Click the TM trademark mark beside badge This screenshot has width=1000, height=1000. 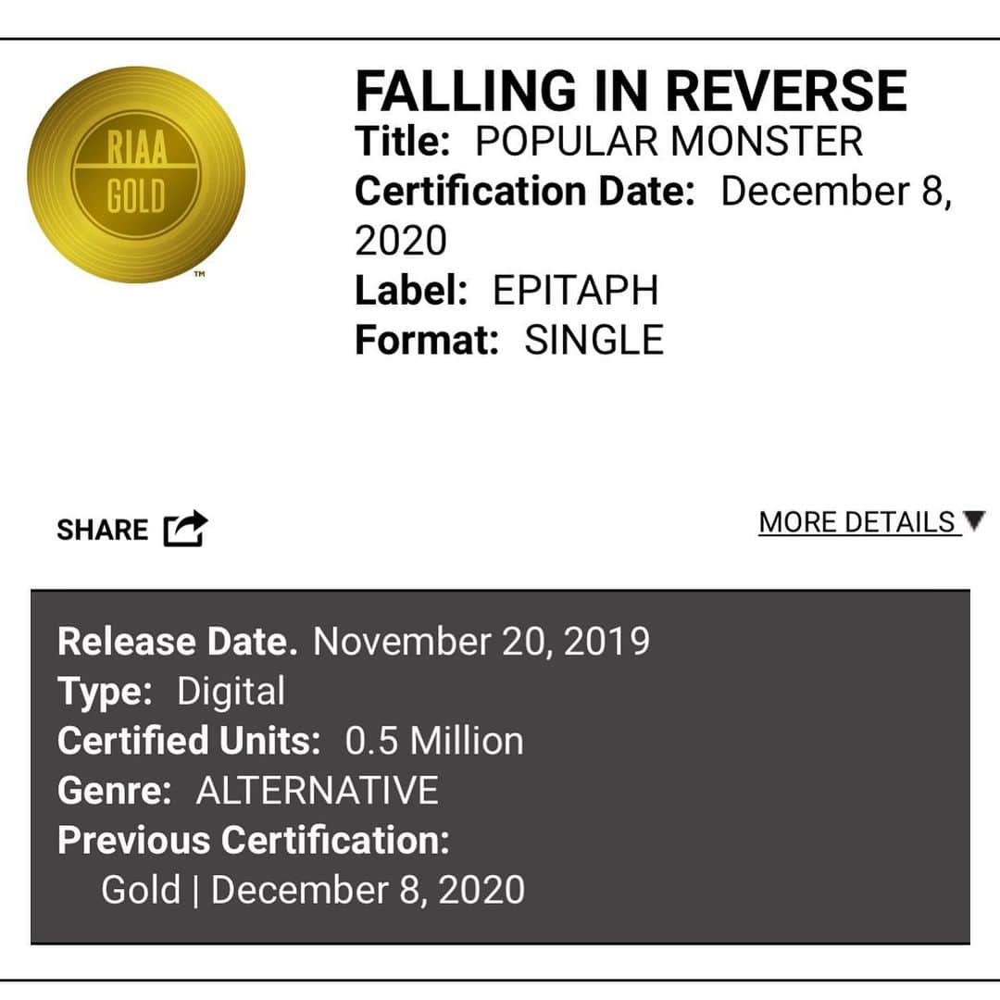(x=200, y=274)
